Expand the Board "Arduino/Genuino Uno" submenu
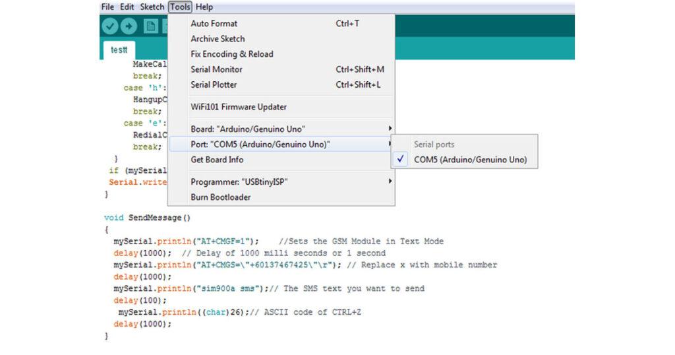Screen dimensions: 675x355 (x=248, y=129)
